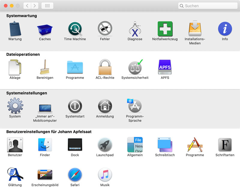The height and width of the screenshot is (196, 240).
Task: Open the Fehler bug icon
Action: pos(105,28)
